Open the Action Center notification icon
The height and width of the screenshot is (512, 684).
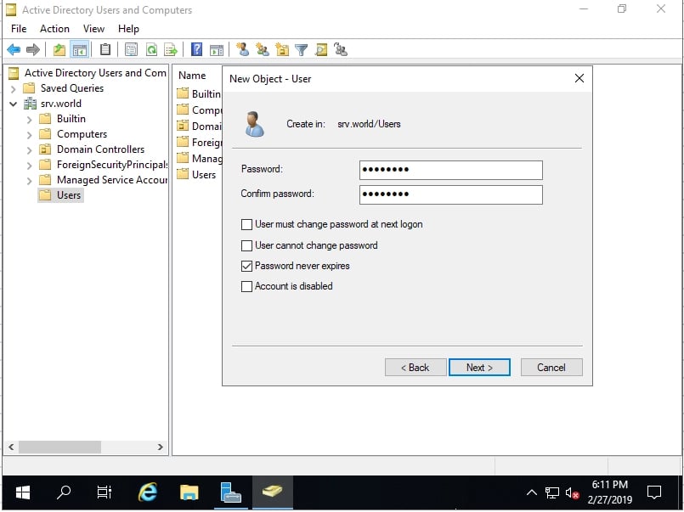(x=654, y=492)
